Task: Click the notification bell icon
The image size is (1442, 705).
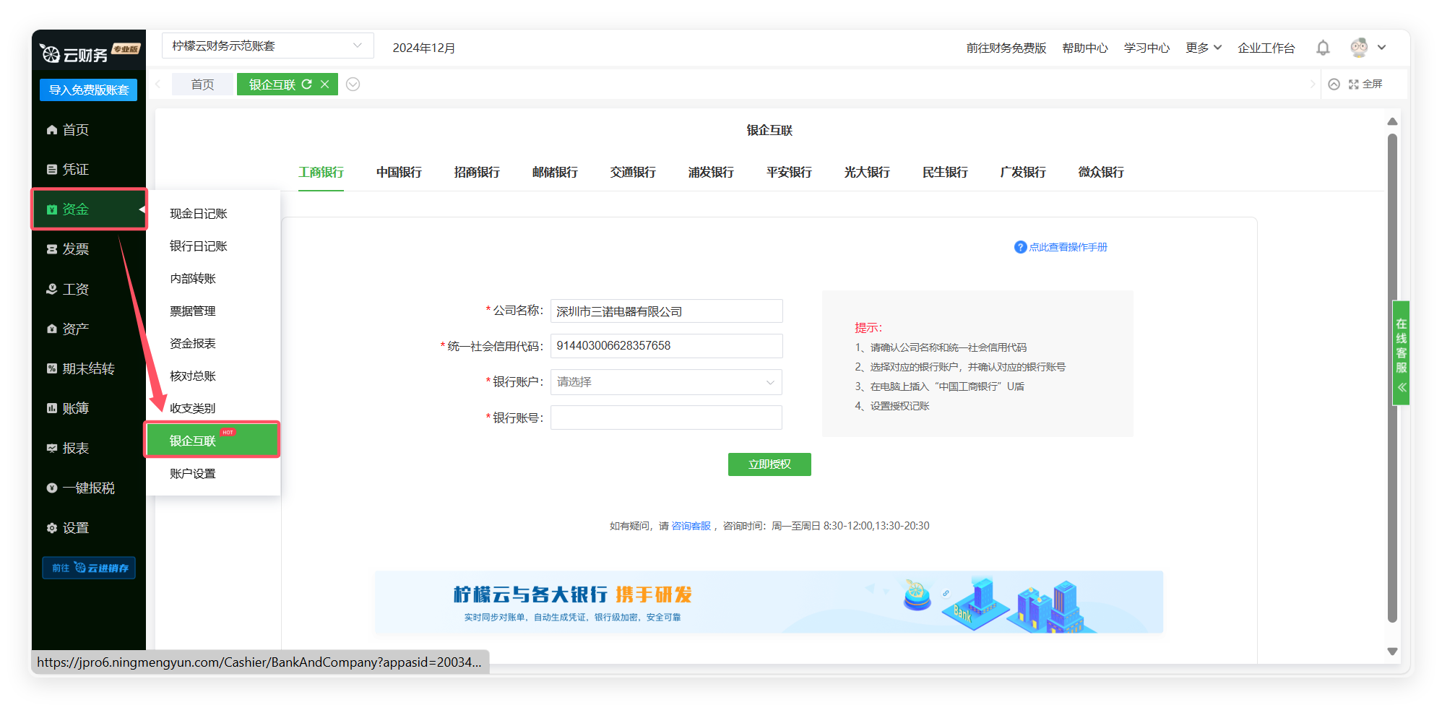Action: [1322, 48]
